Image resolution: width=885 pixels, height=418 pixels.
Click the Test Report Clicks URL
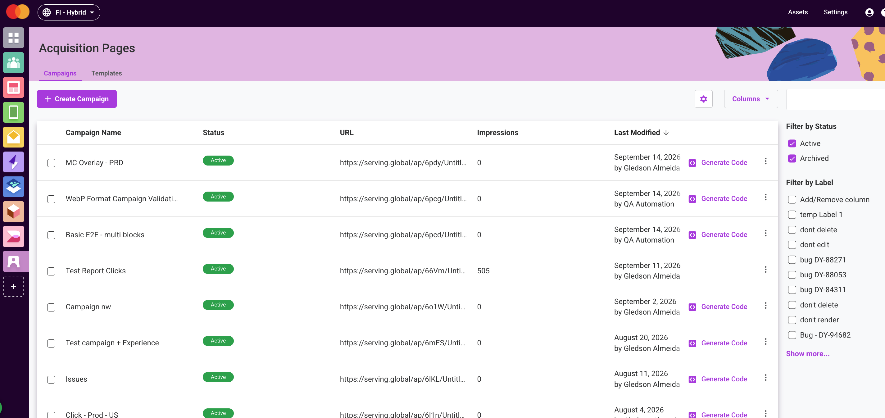pyautogui.click(x=403, y=271)
